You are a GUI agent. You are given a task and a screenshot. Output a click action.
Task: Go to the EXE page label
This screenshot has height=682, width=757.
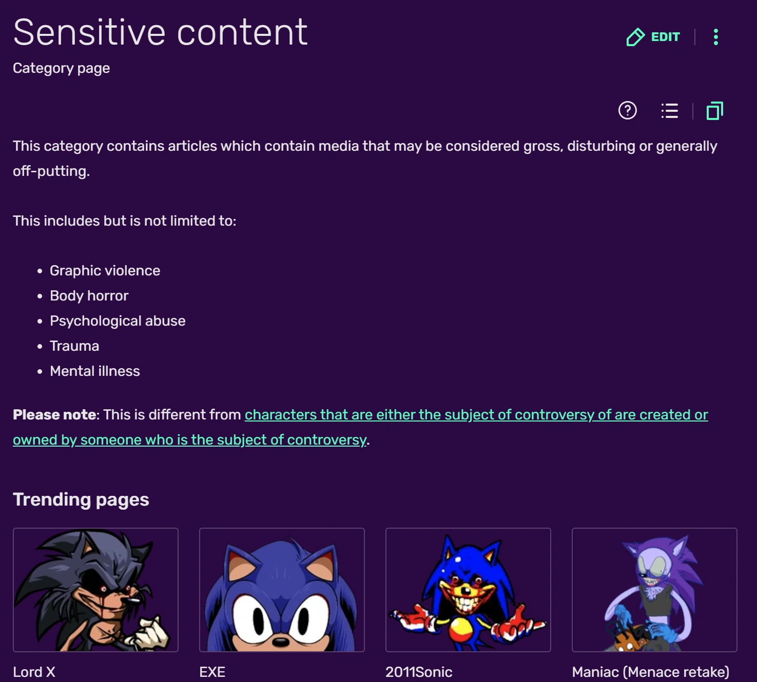click(212, 672)
